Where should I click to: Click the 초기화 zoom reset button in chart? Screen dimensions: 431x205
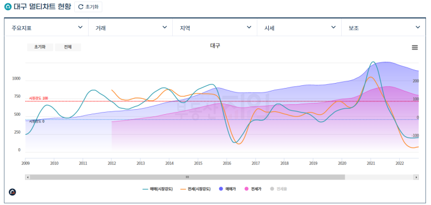point(40,47)
